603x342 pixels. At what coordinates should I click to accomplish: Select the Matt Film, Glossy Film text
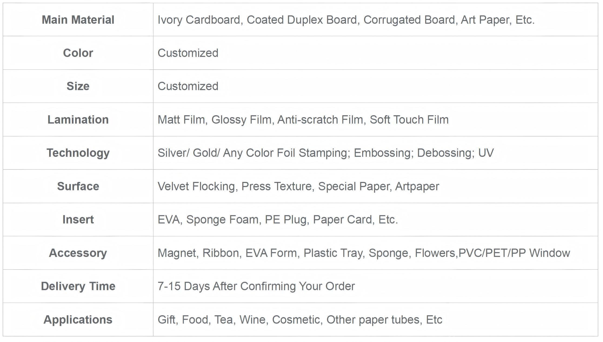pyautogui.click(x=303, y=120)
